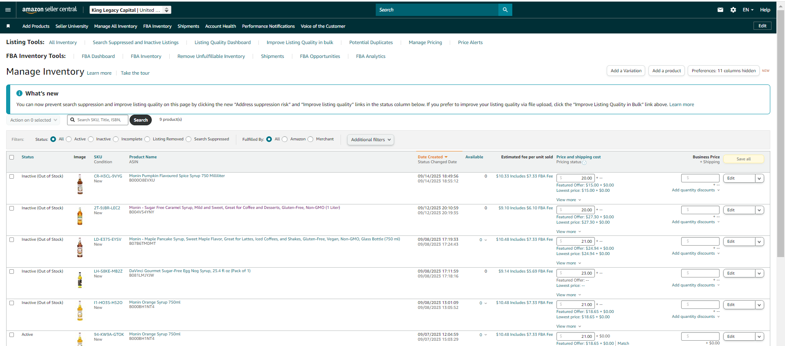Click the search magnifier button in header

[x=505, y=10]
